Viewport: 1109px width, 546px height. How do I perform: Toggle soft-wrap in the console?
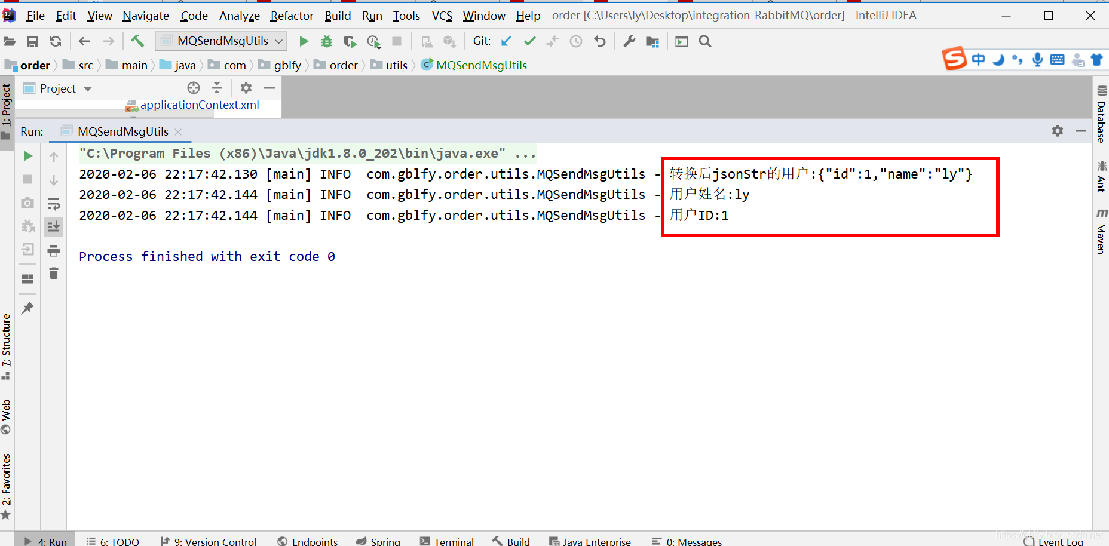(54, 204)
